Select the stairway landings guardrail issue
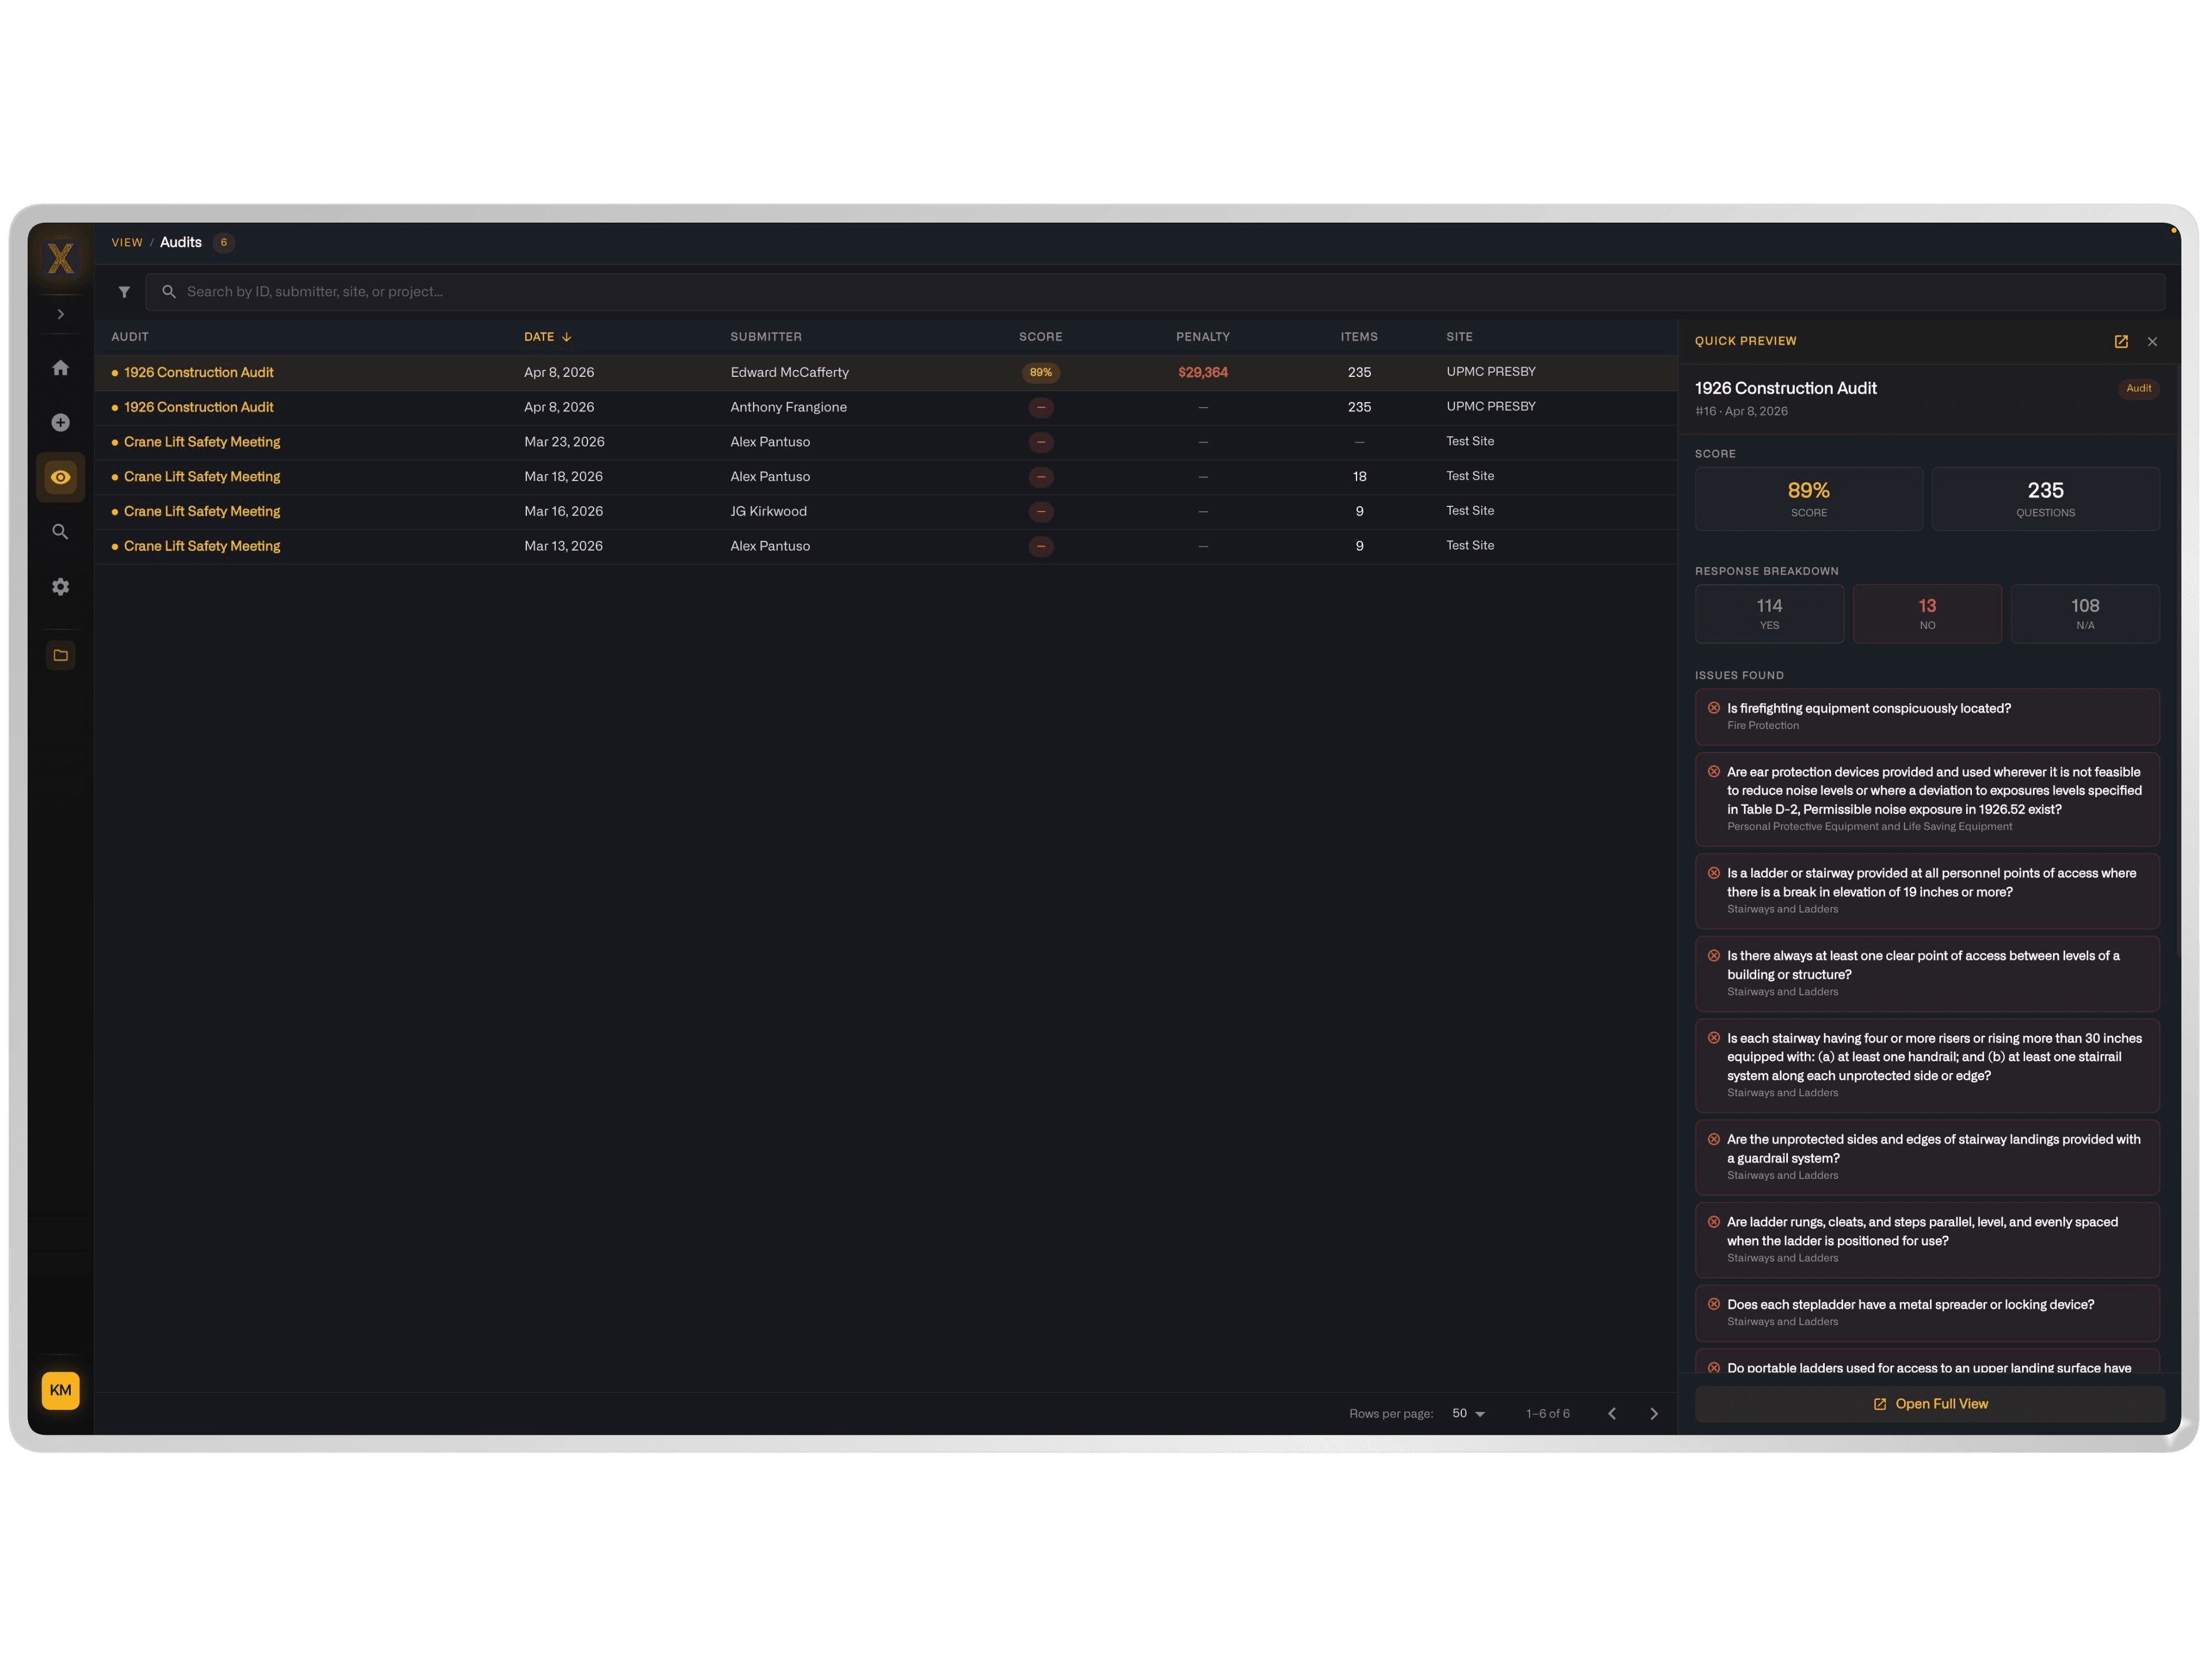 [x=1927, y=1159]
